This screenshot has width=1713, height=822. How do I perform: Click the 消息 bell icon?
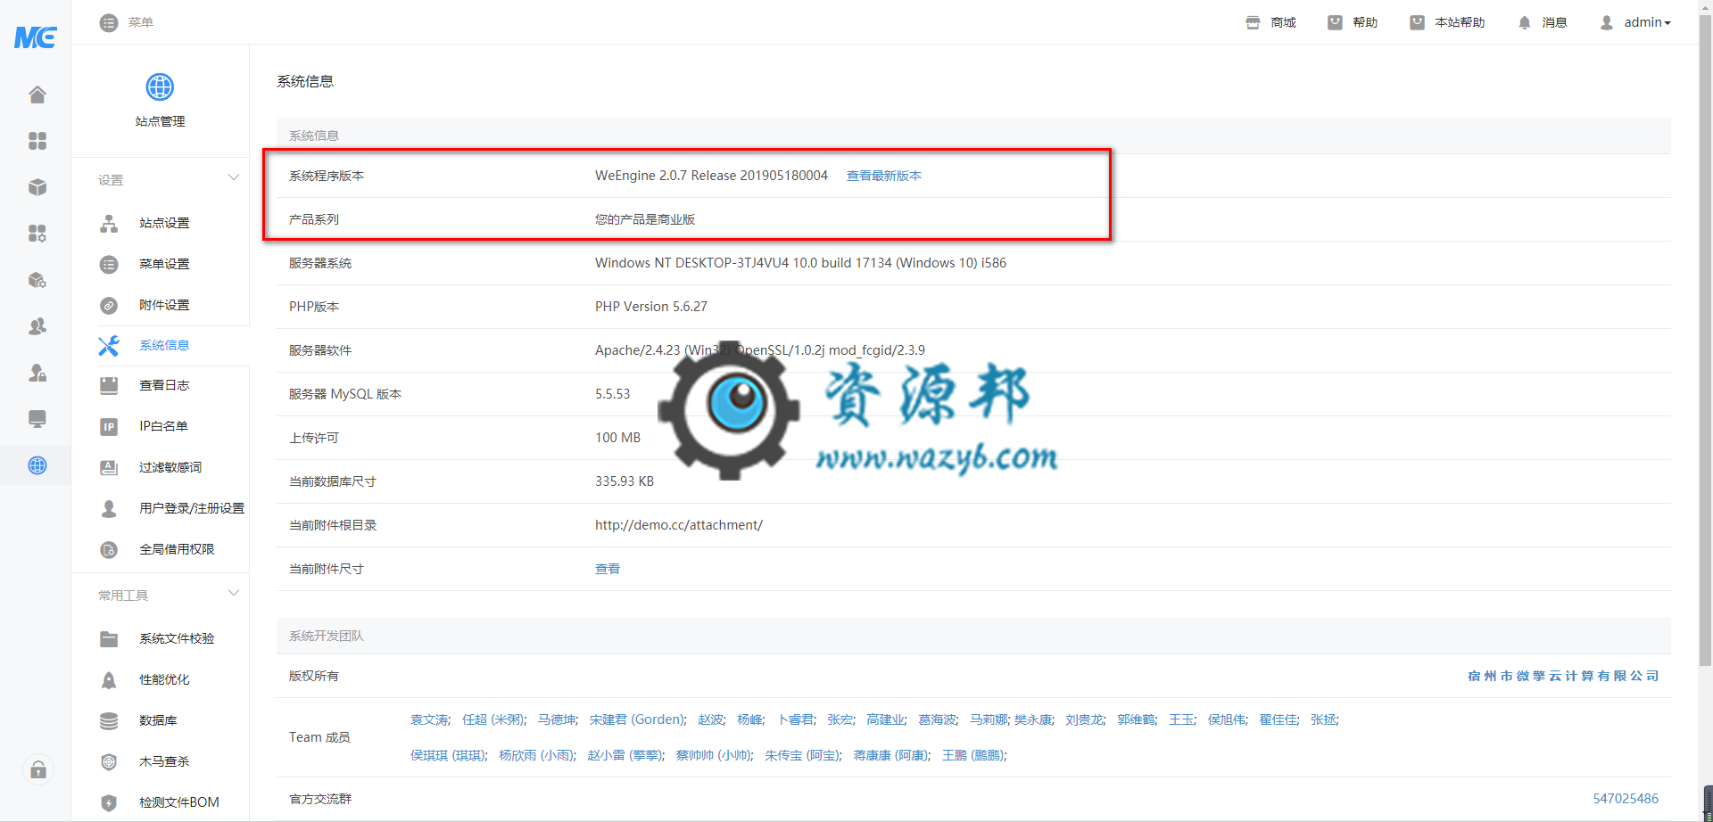coord(1524,22)
